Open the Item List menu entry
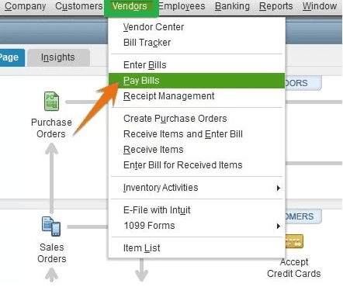This screenshot has height=287, width=343. coord(196,248)
